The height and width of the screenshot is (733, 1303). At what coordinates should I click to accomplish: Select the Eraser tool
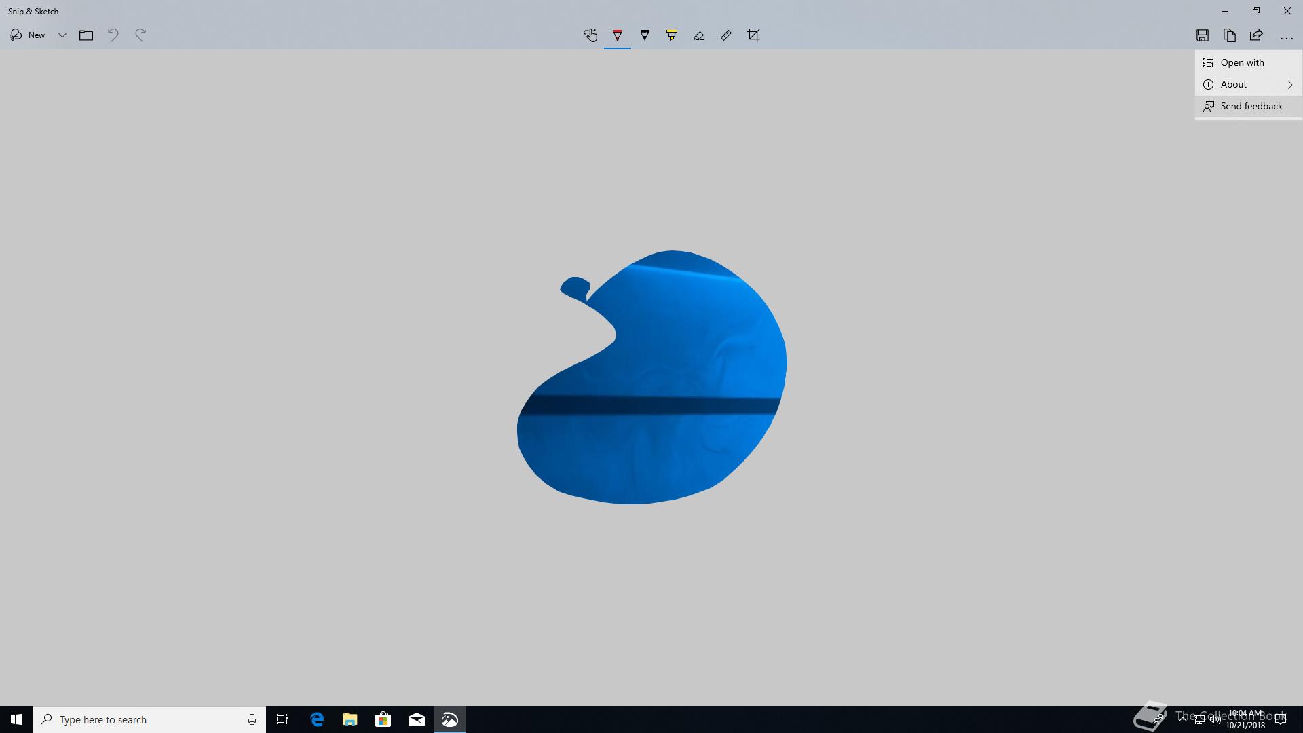699,35
